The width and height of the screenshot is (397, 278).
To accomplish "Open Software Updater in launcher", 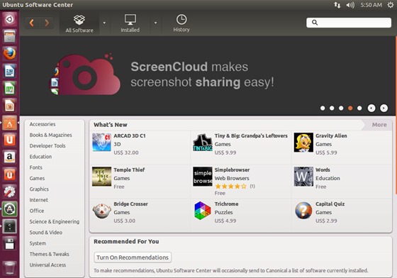I will click(10, 209).
